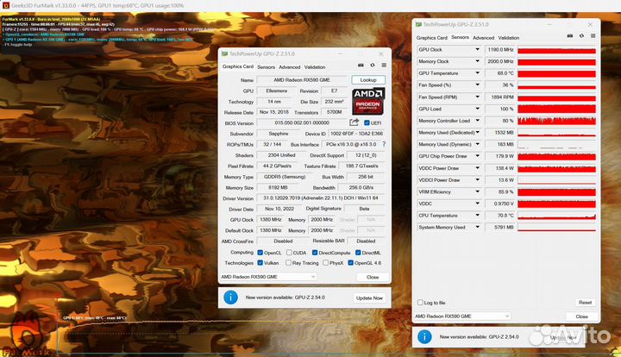621x357 pixels.
Task: Click the Reset button in Sensors window
Action: 585,303
